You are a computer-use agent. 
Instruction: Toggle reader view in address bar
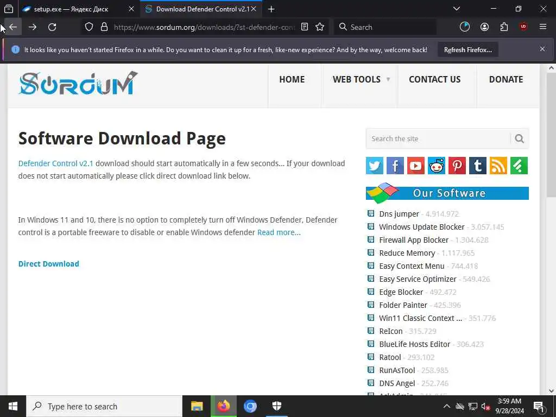coord(305,27)
